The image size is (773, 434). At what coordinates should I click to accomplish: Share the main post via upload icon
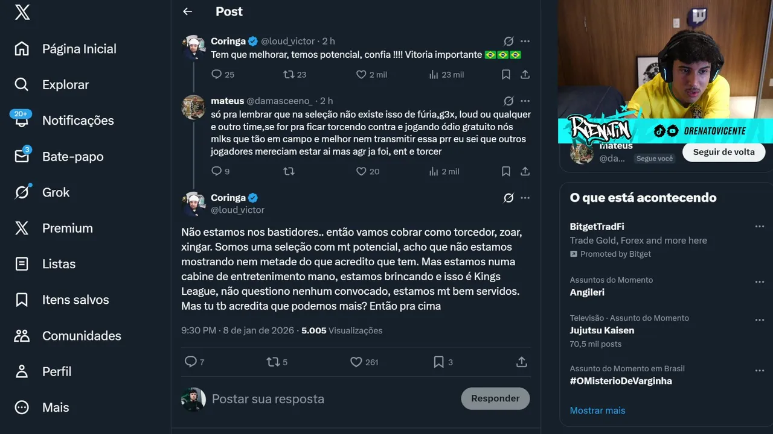pos(522,362)
